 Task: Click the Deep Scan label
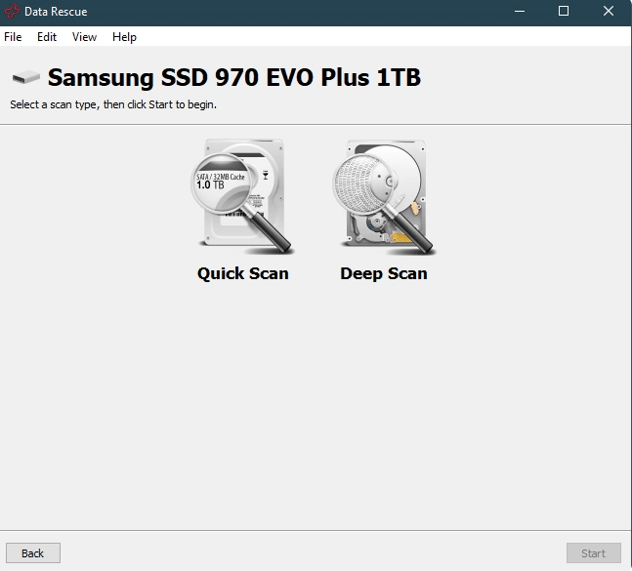[x=384, y=273]
